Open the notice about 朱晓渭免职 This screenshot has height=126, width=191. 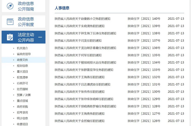coord(80,26)
